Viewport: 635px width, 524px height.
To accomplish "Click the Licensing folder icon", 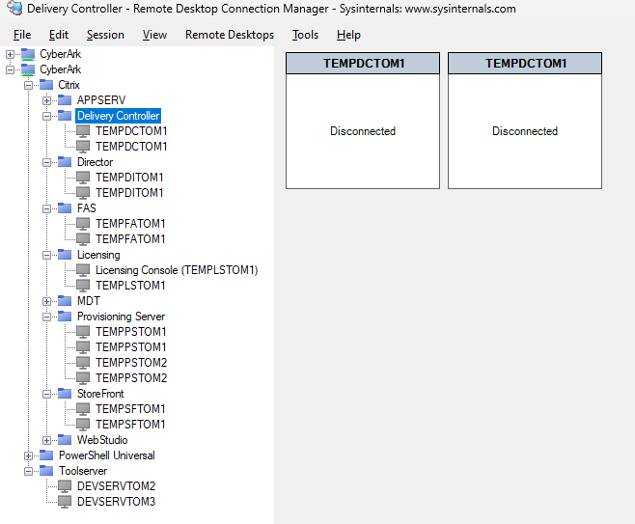I will (x=65, y=255).
